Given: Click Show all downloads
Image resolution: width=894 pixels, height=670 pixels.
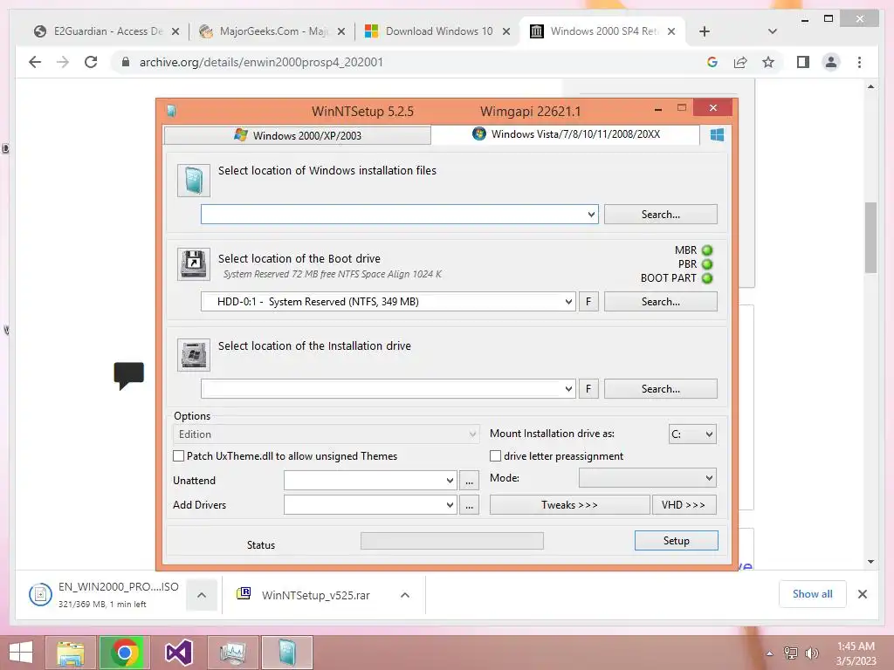Looking at the screenshot, I should pyautogui.click(x=813, y=594).
